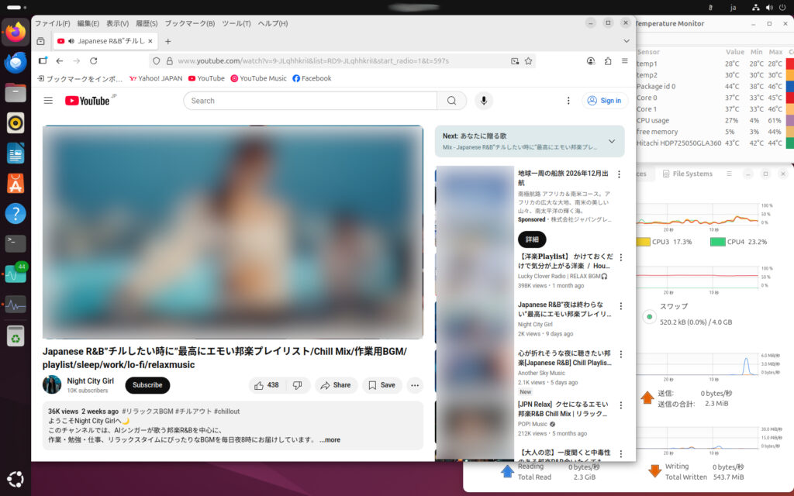Image resolution: width=794 pixels, height=496 pixels.
Task: Like the video with 438 likes
Action: pos(267,385)
